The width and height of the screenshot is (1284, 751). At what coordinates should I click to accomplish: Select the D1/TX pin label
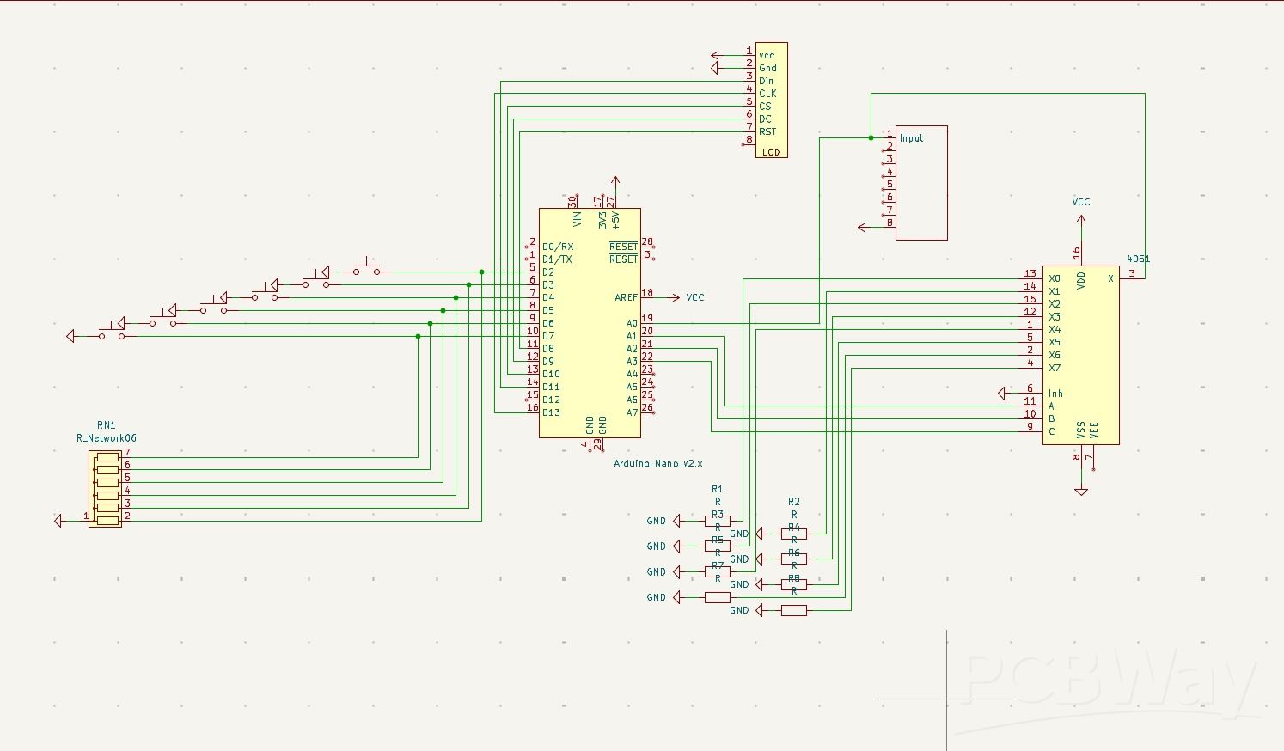557,259
